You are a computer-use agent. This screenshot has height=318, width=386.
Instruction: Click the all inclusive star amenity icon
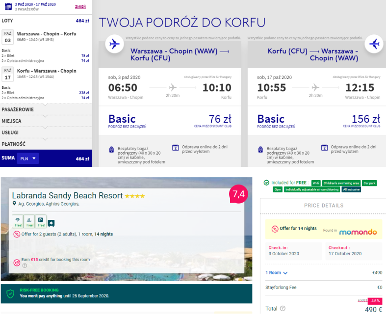click(x=51, y=223)
